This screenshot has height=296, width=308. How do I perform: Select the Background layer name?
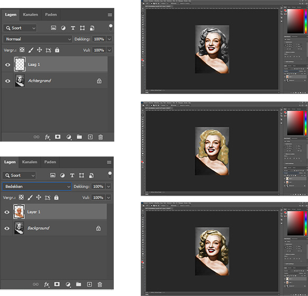[38, 228]
